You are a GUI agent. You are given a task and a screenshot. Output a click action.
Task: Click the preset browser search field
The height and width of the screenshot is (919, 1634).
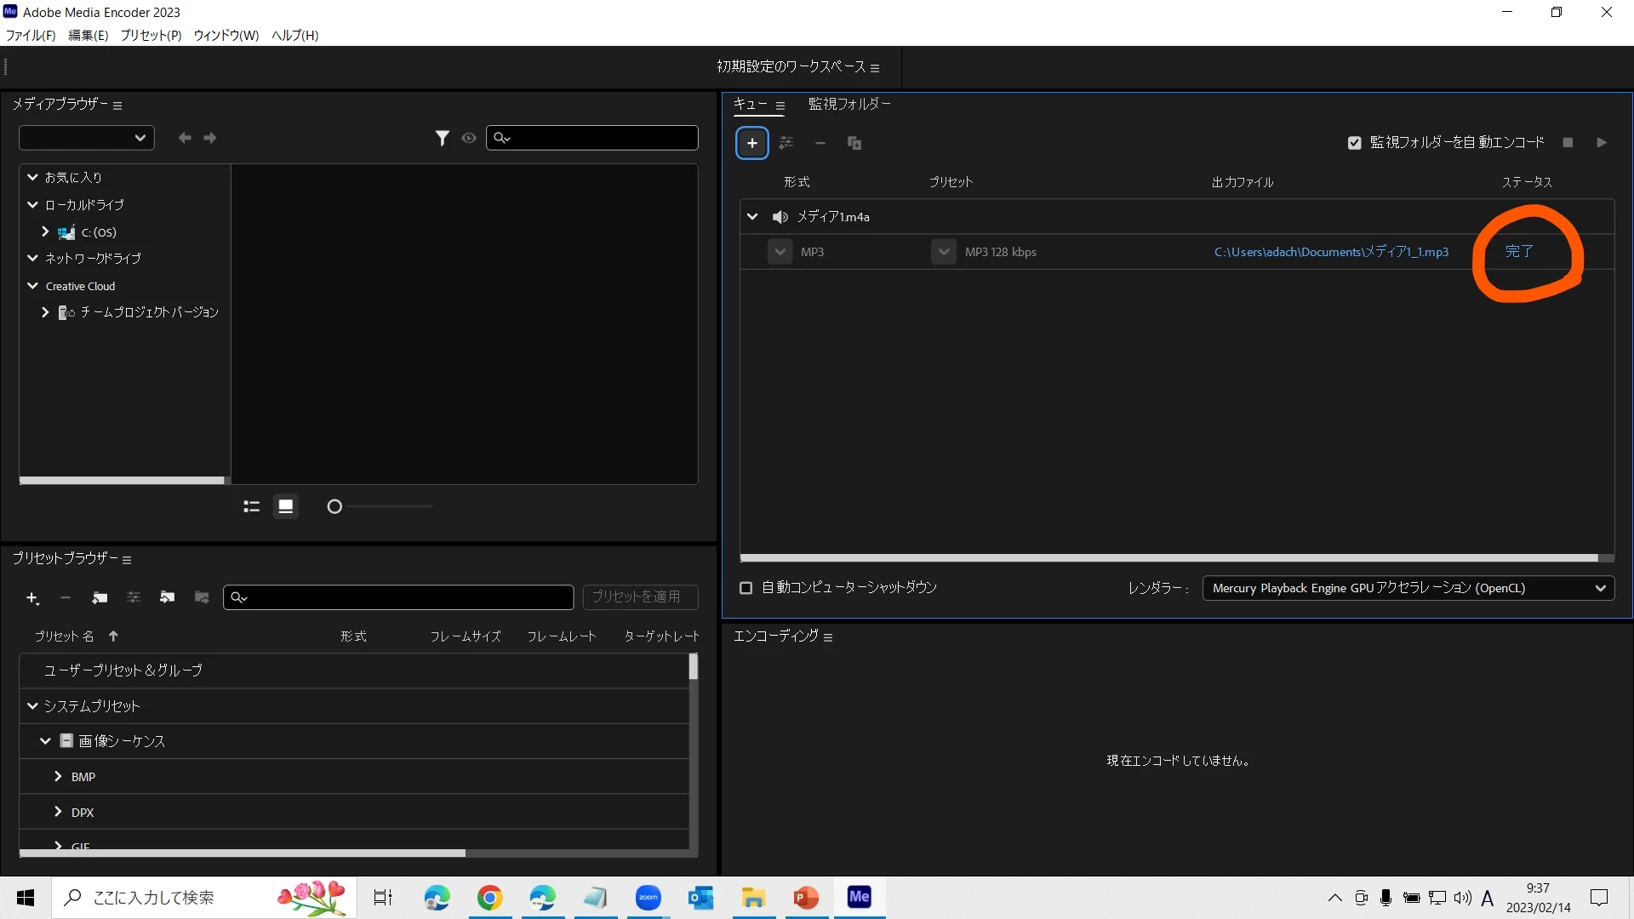tap(398, 597)
